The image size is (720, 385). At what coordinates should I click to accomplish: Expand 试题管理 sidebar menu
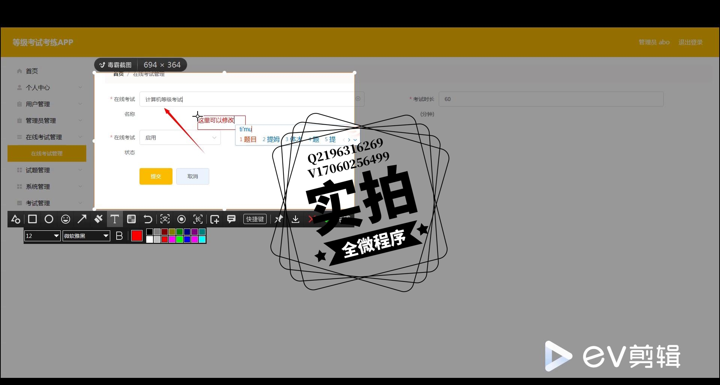point(47,170)
